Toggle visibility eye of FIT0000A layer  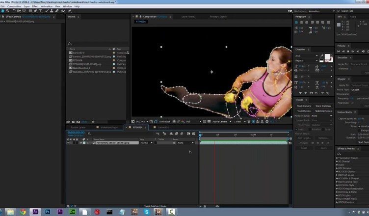68,143
